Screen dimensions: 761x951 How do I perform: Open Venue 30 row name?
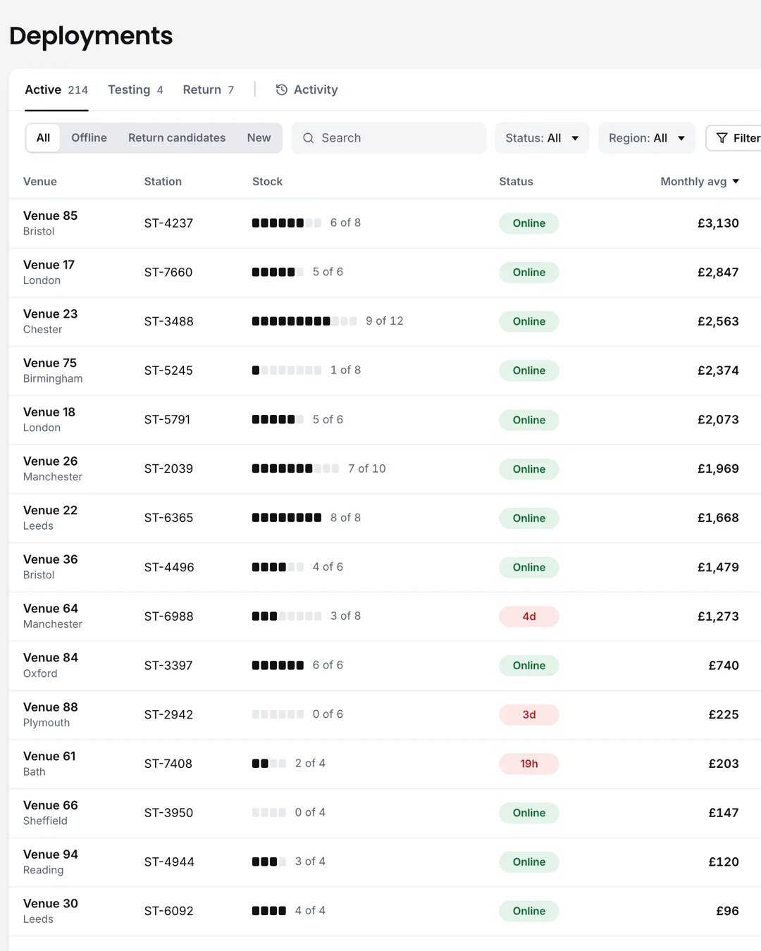[51, 903]
